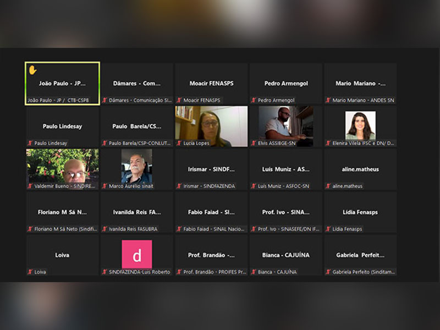Click muted microphone icon next to aline.matheus
The width and height of the screenshot is (440, 330).
click(x=328, y=186)
